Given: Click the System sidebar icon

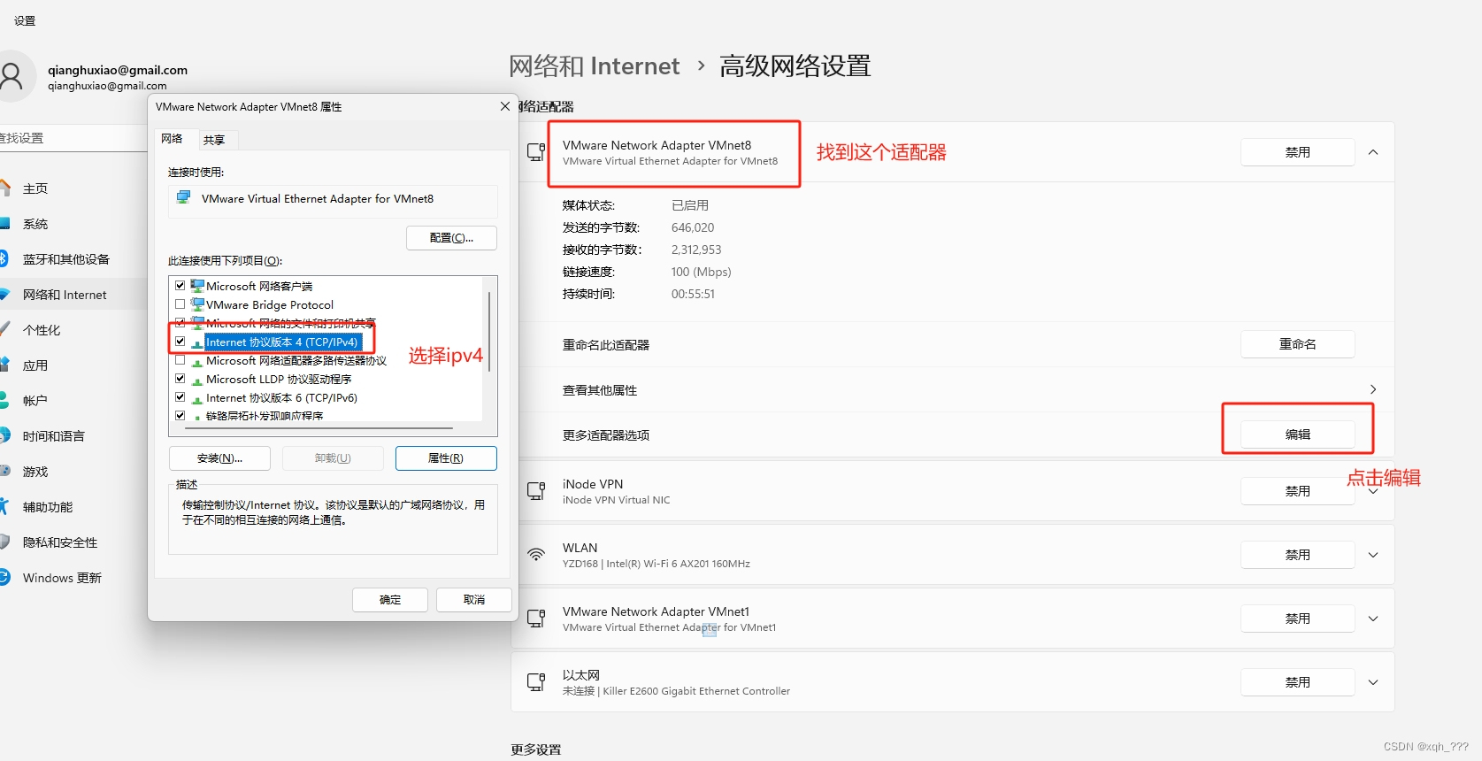Looking at the screenshot, I should (4, 223).
